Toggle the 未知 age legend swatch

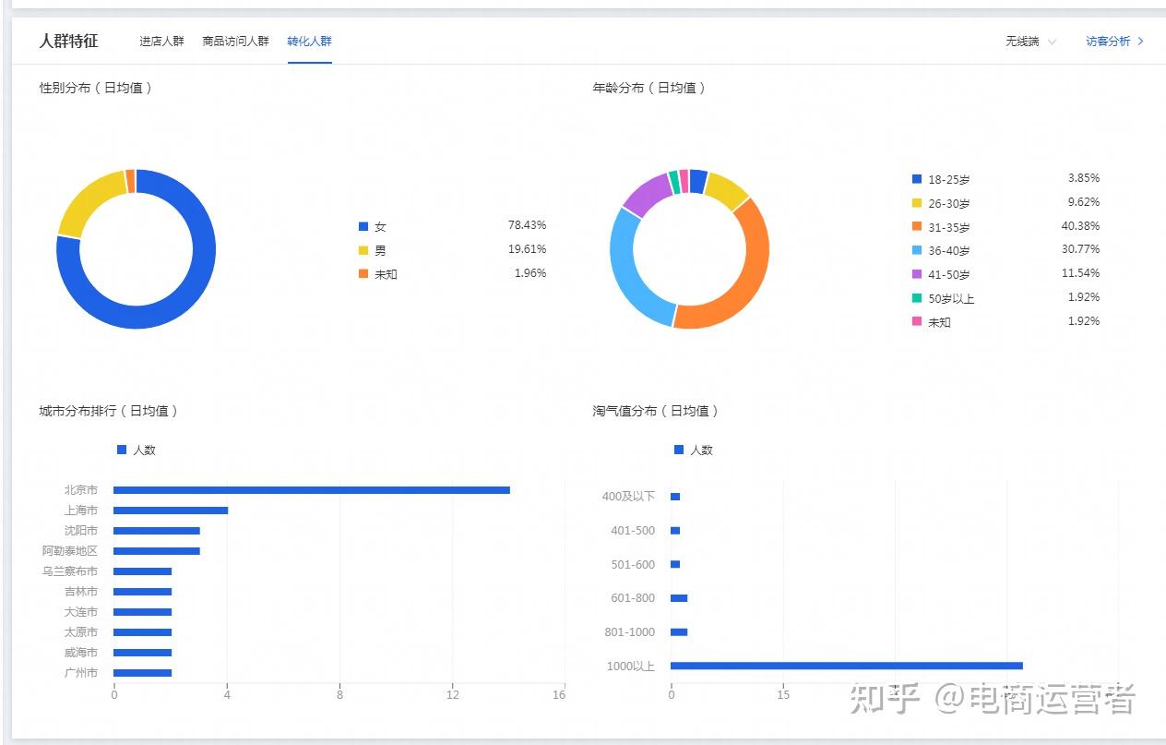click(916, 321)
